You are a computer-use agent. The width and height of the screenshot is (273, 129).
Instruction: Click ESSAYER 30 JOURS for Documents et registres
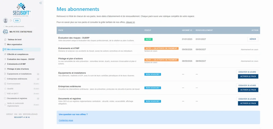(x=247, y=99)
